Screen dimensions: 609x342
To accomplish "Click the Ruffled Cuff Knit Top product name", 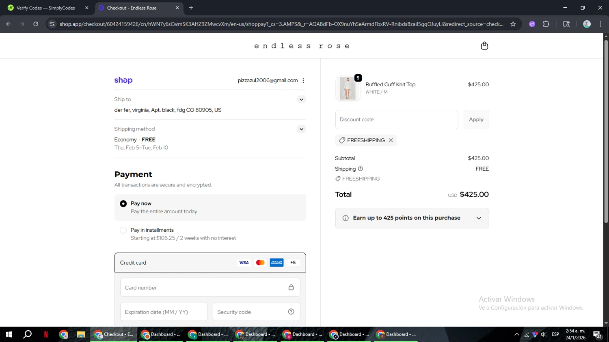I will point(390,84).
